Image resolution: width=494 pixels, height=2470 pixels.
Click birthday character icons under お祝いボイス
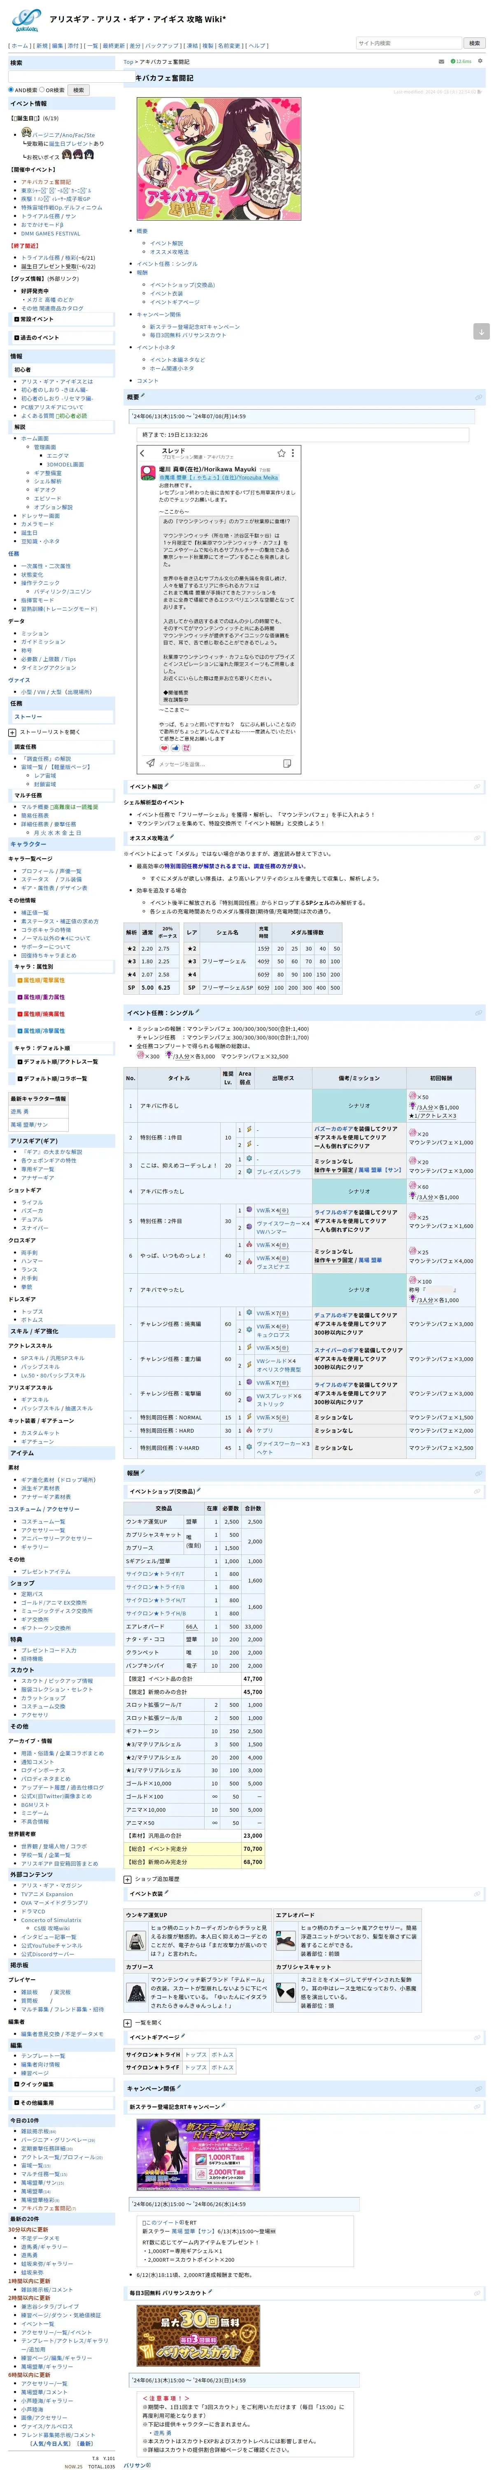[78, 154]
